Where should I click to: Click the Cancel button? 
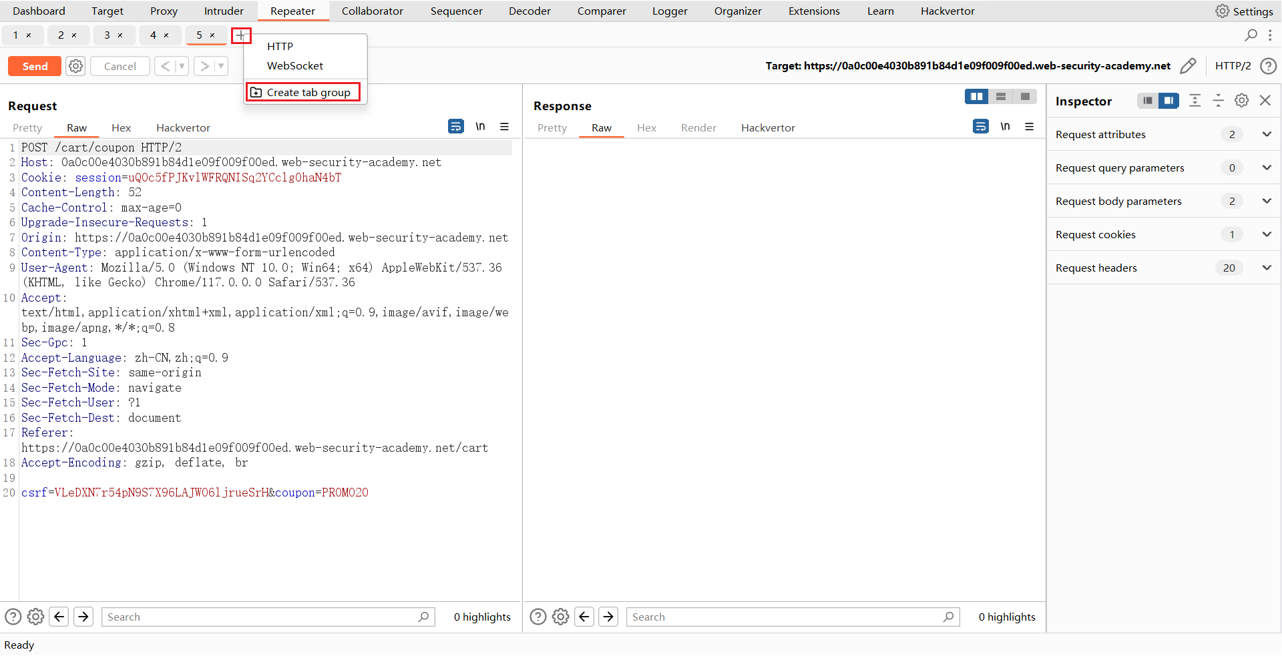(x=120, y=66)
